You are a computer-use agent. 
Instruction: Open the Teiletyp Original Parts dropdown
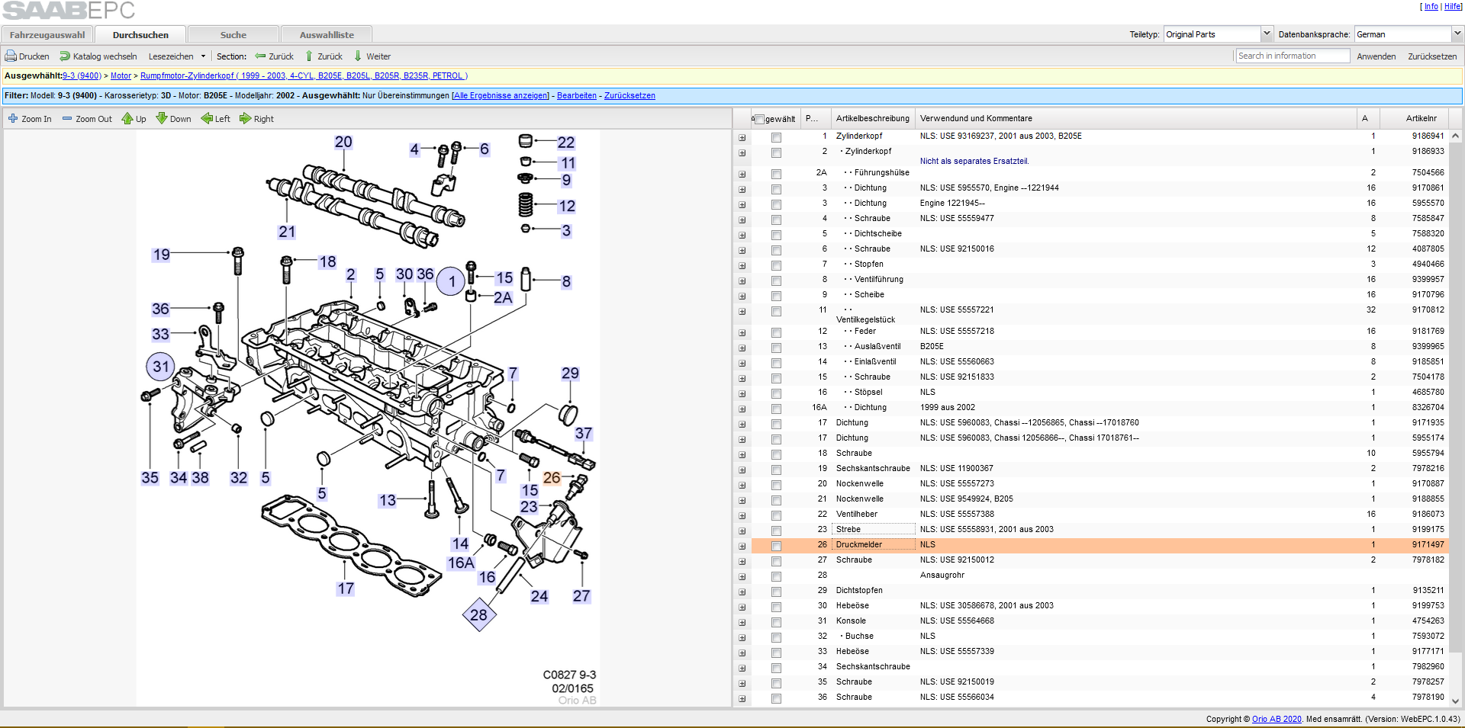point(1267,34)
